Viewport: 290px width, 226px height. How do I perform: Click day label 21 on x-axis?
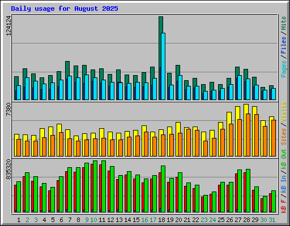point(187,220)
